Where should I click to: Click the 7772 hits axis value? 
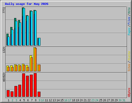pos(4,10)
